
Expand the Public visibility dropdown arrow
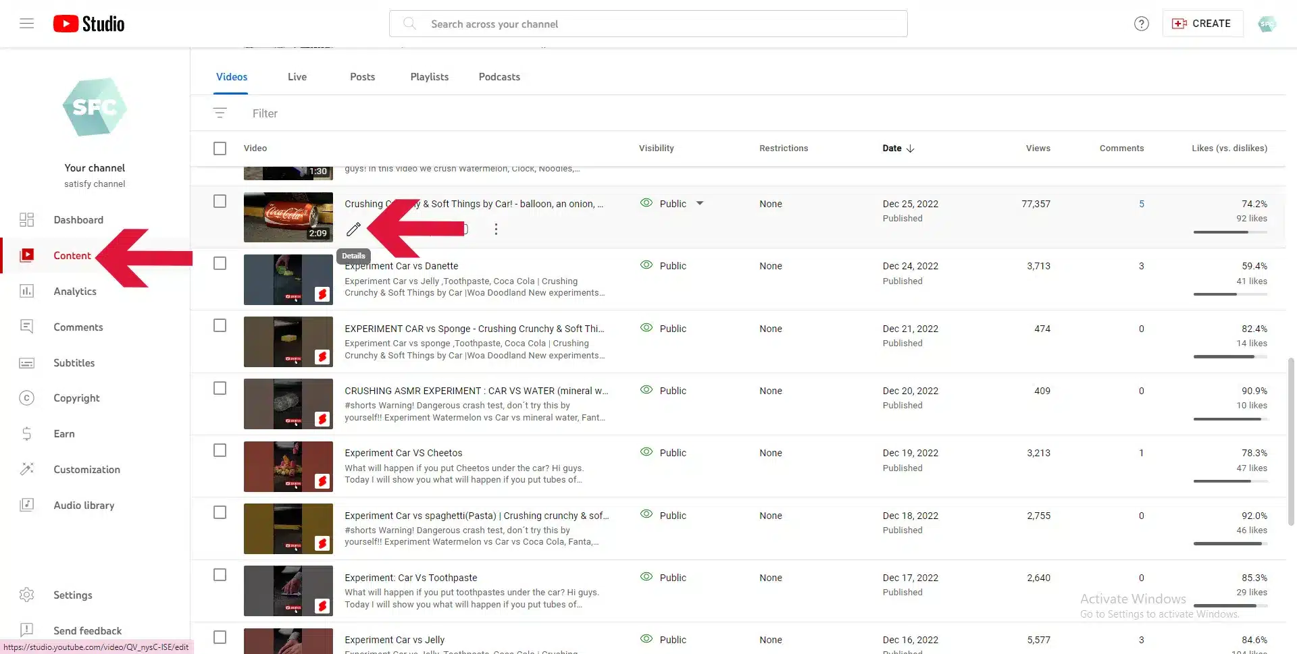[700, 204]
